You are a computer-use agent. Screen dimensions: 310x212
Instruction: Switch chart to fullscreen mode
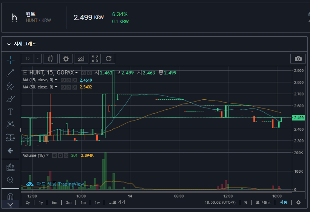coord(95,59)
